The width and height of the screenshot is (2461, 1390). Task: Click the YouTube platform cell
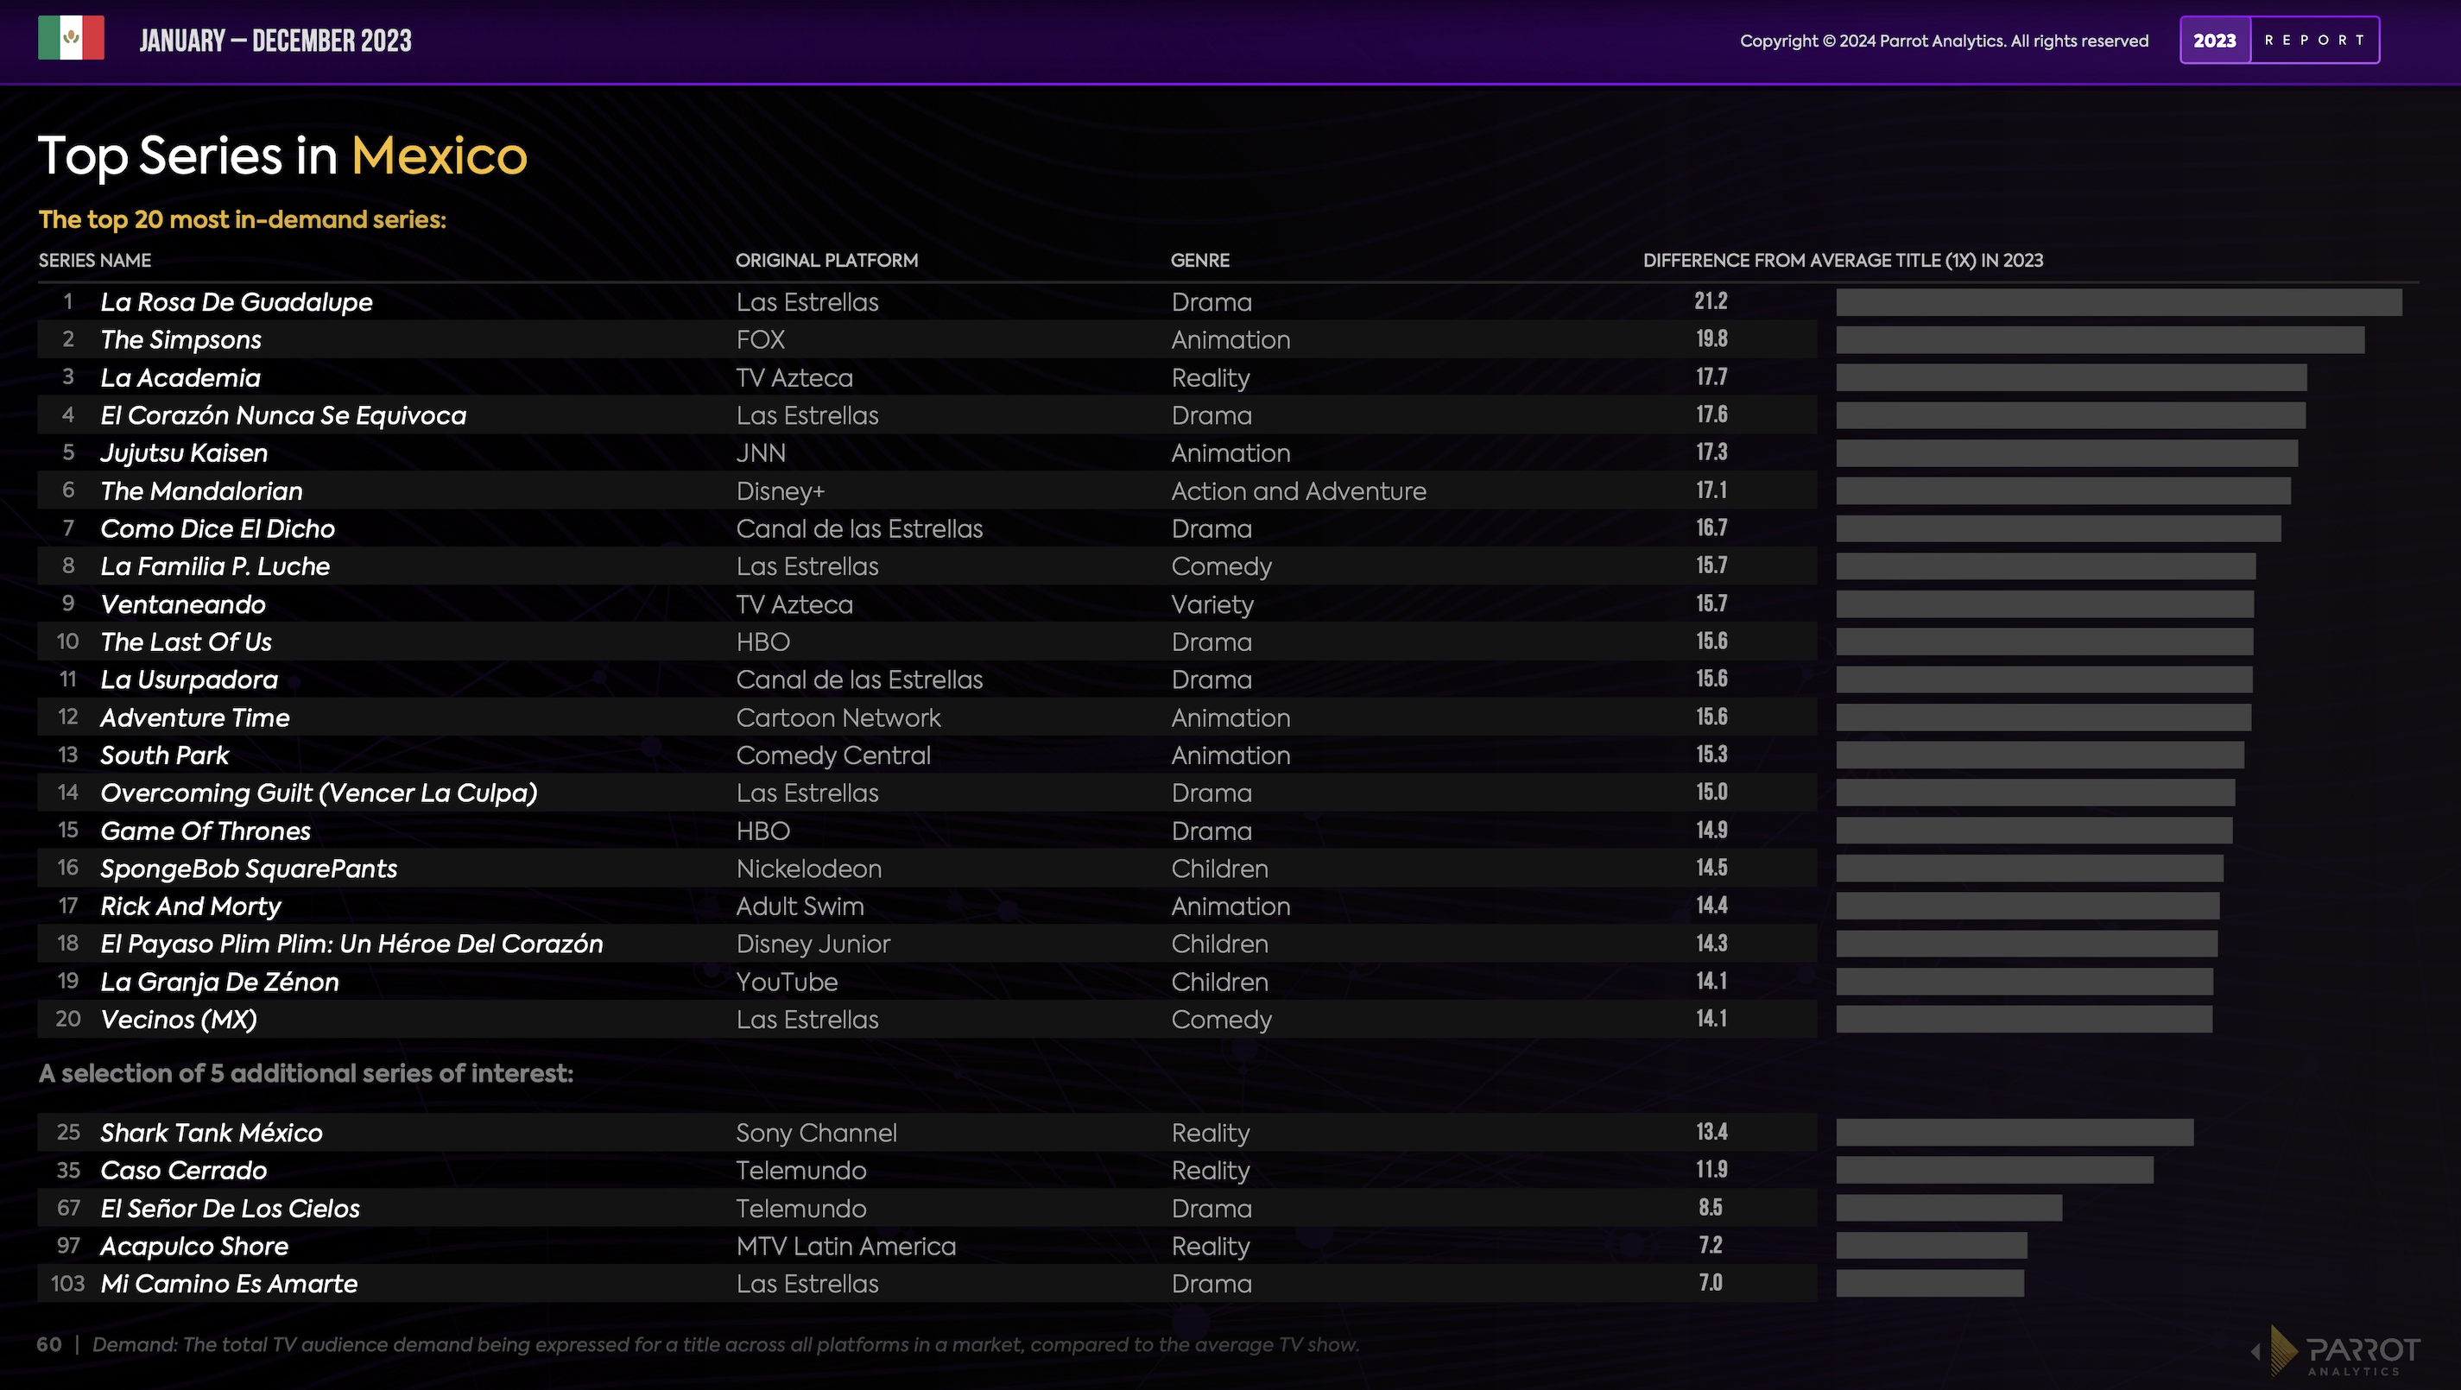[x=787, y=982]
